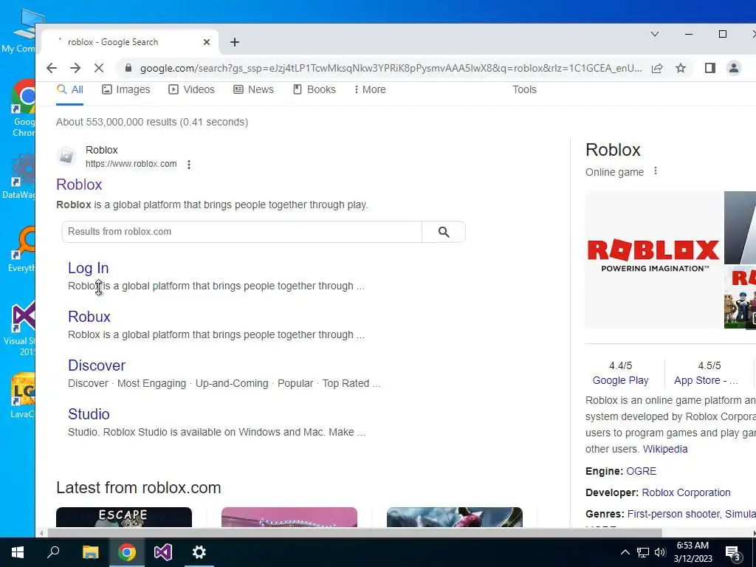This screenshot has width=756, height=567.
Task: Open the Visual Studio desktop shortcut
Action: pyautogui.click(x=21, y=329)
